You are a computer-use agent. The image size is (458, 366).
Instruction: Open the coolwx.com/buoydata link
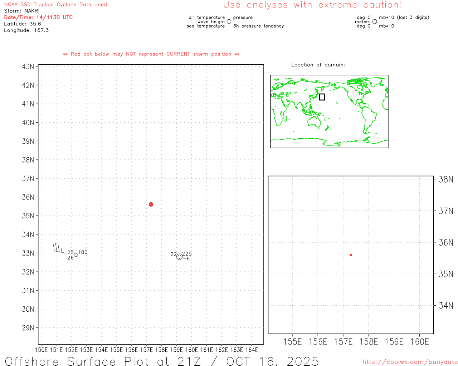click(410, 362)
